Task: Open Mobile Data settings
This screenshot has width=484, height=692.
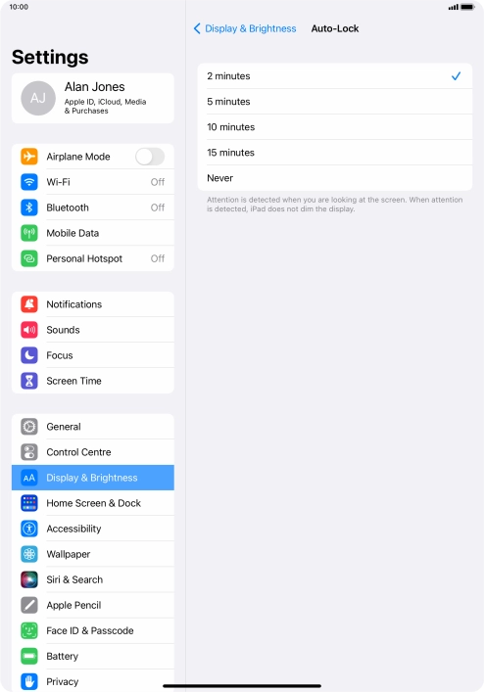Action: coord(93,233)
